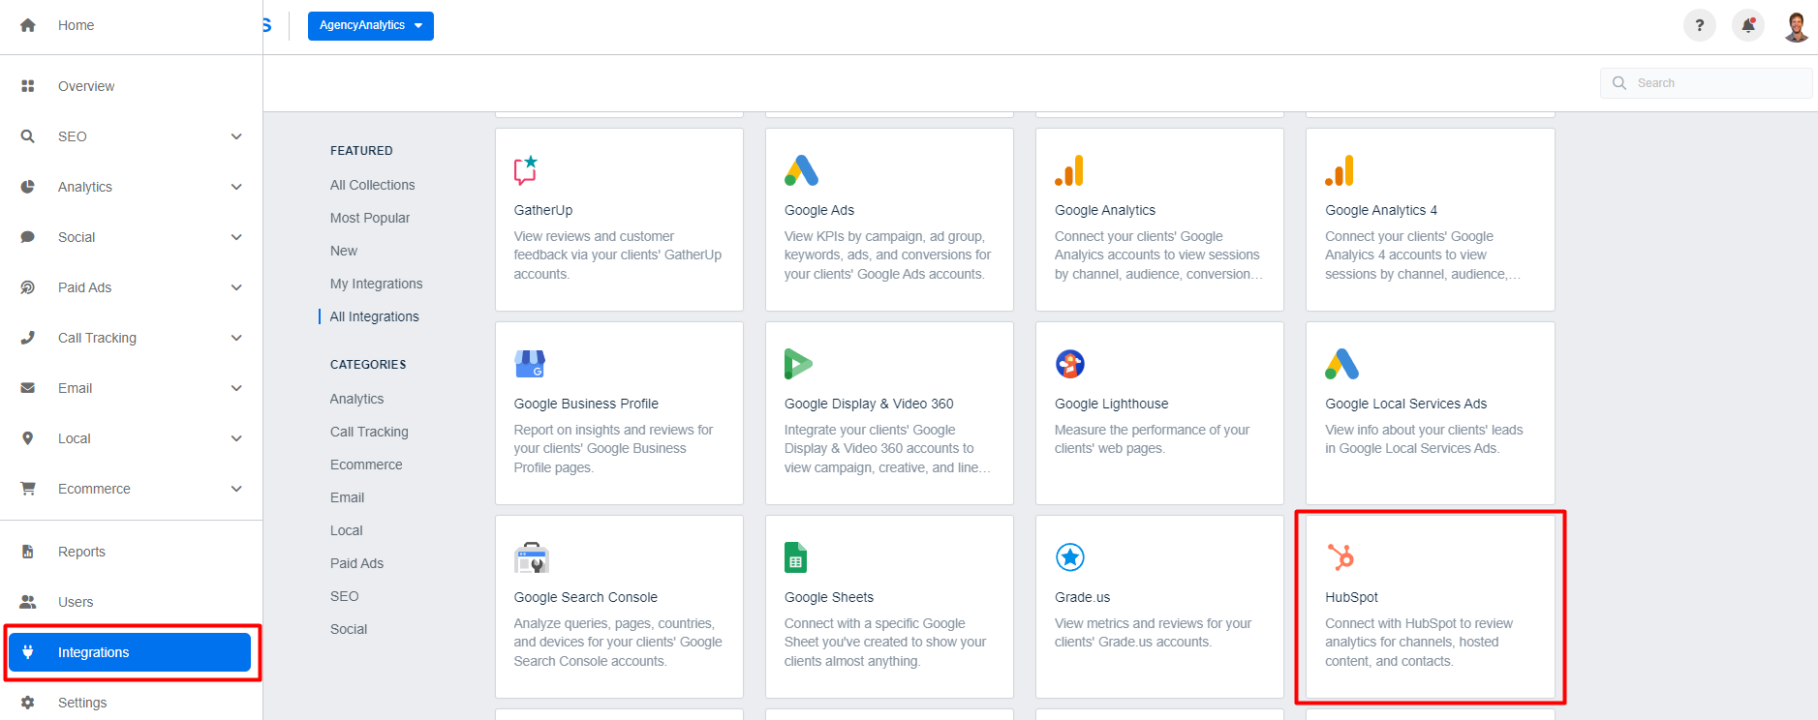This screenshot has width=1818, height=720.
Task: Expand the Paid Ads sidebar chevron
Action: (x=236, y=287)
